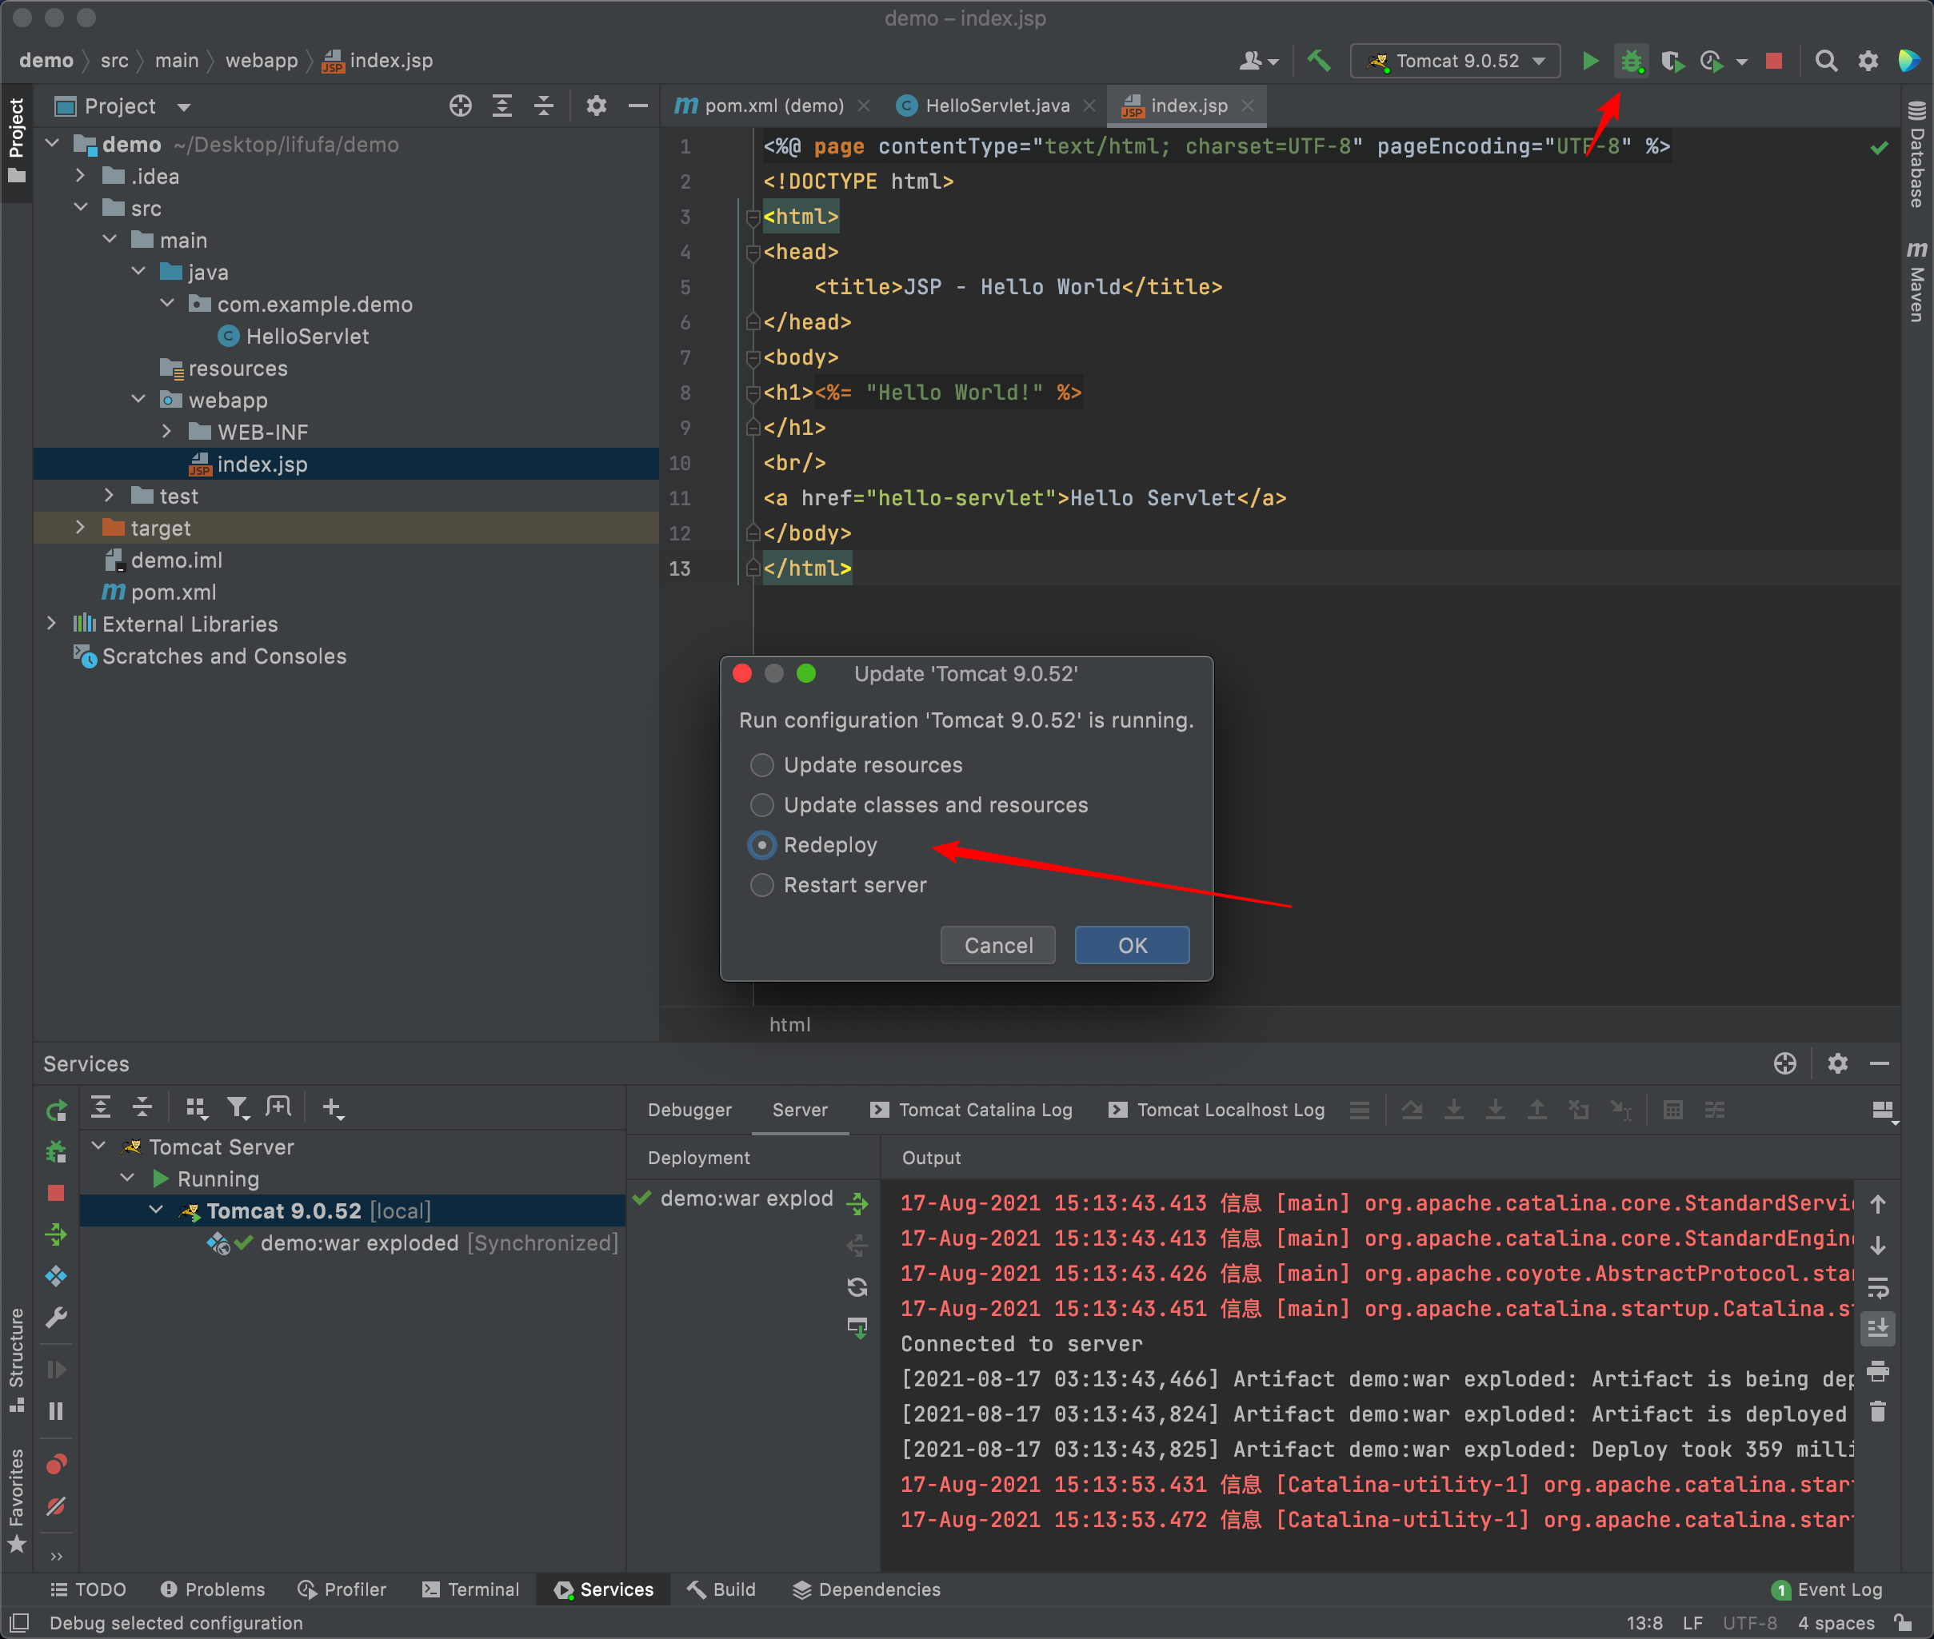Select the Update resources radio button
The width and height of the screenshot is (1934, 1639).
[762, 764]
